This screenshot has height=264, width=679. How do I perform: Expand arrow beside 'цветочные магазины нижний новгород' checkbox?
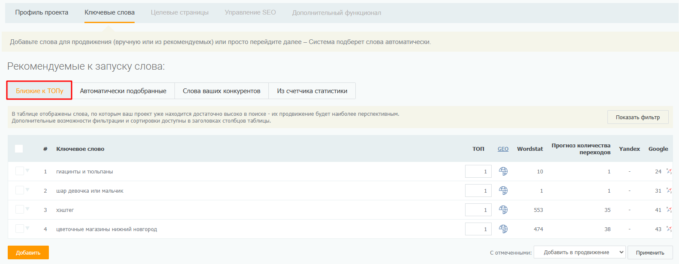pyautogui.click(x=27, y=228)
